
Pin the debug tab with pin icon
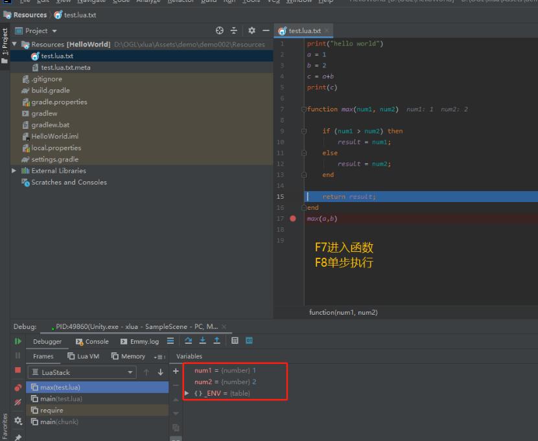click(18, 437)
